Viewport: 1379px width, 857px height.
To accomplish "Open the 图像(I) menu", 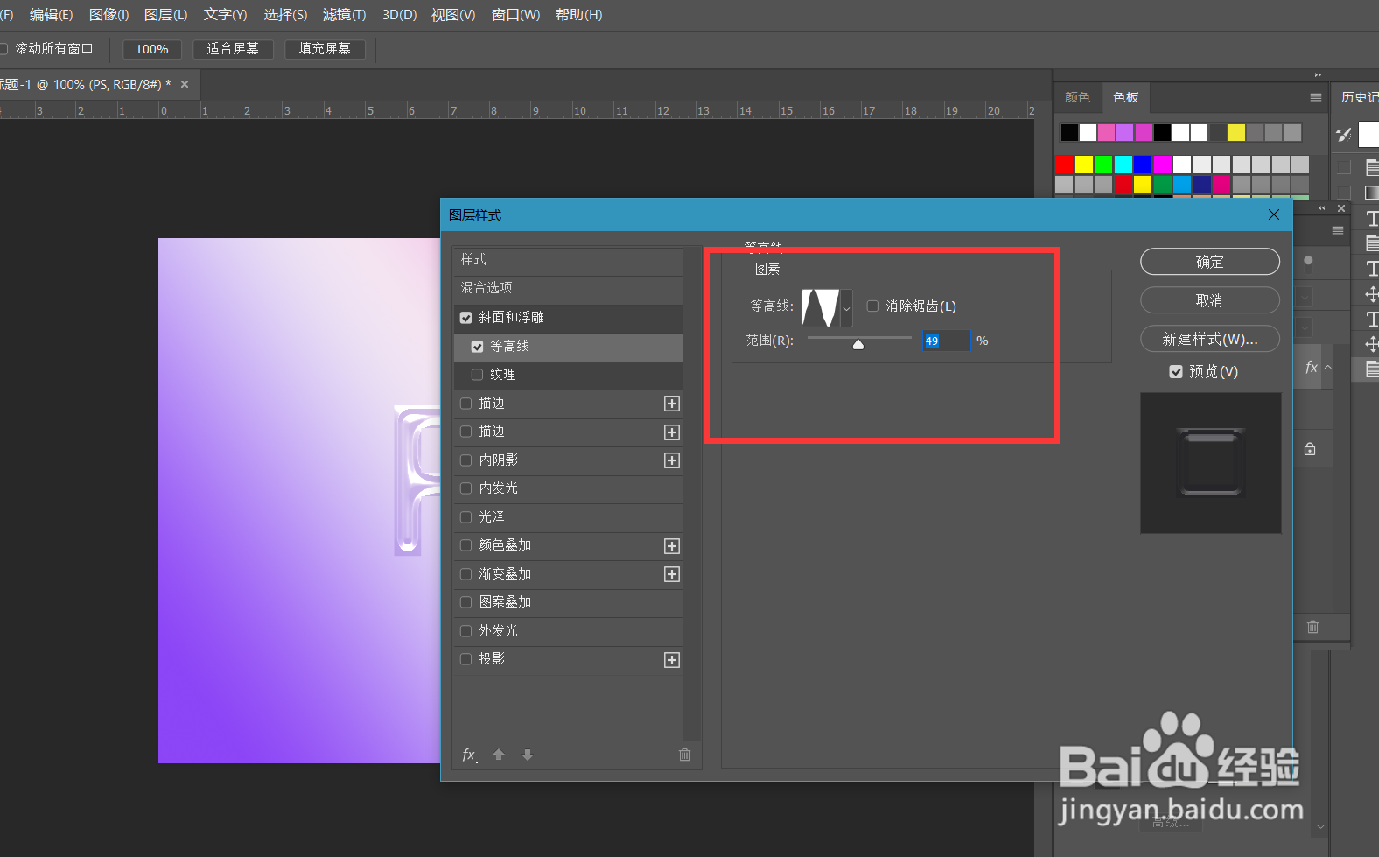I will [109, 15].
